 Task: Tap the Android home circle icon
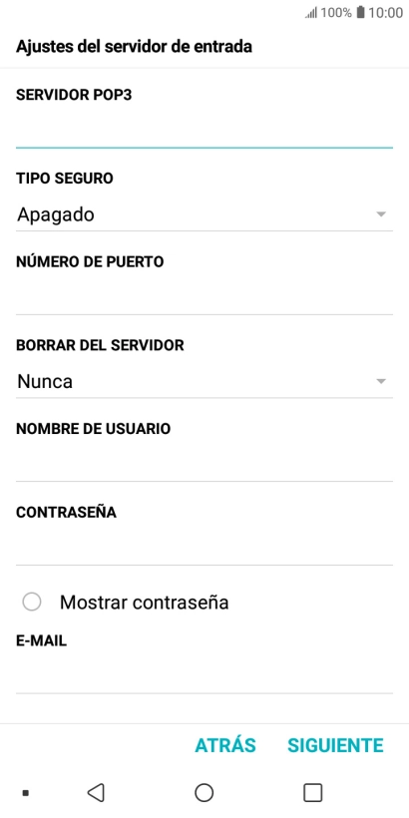[204, 792]
